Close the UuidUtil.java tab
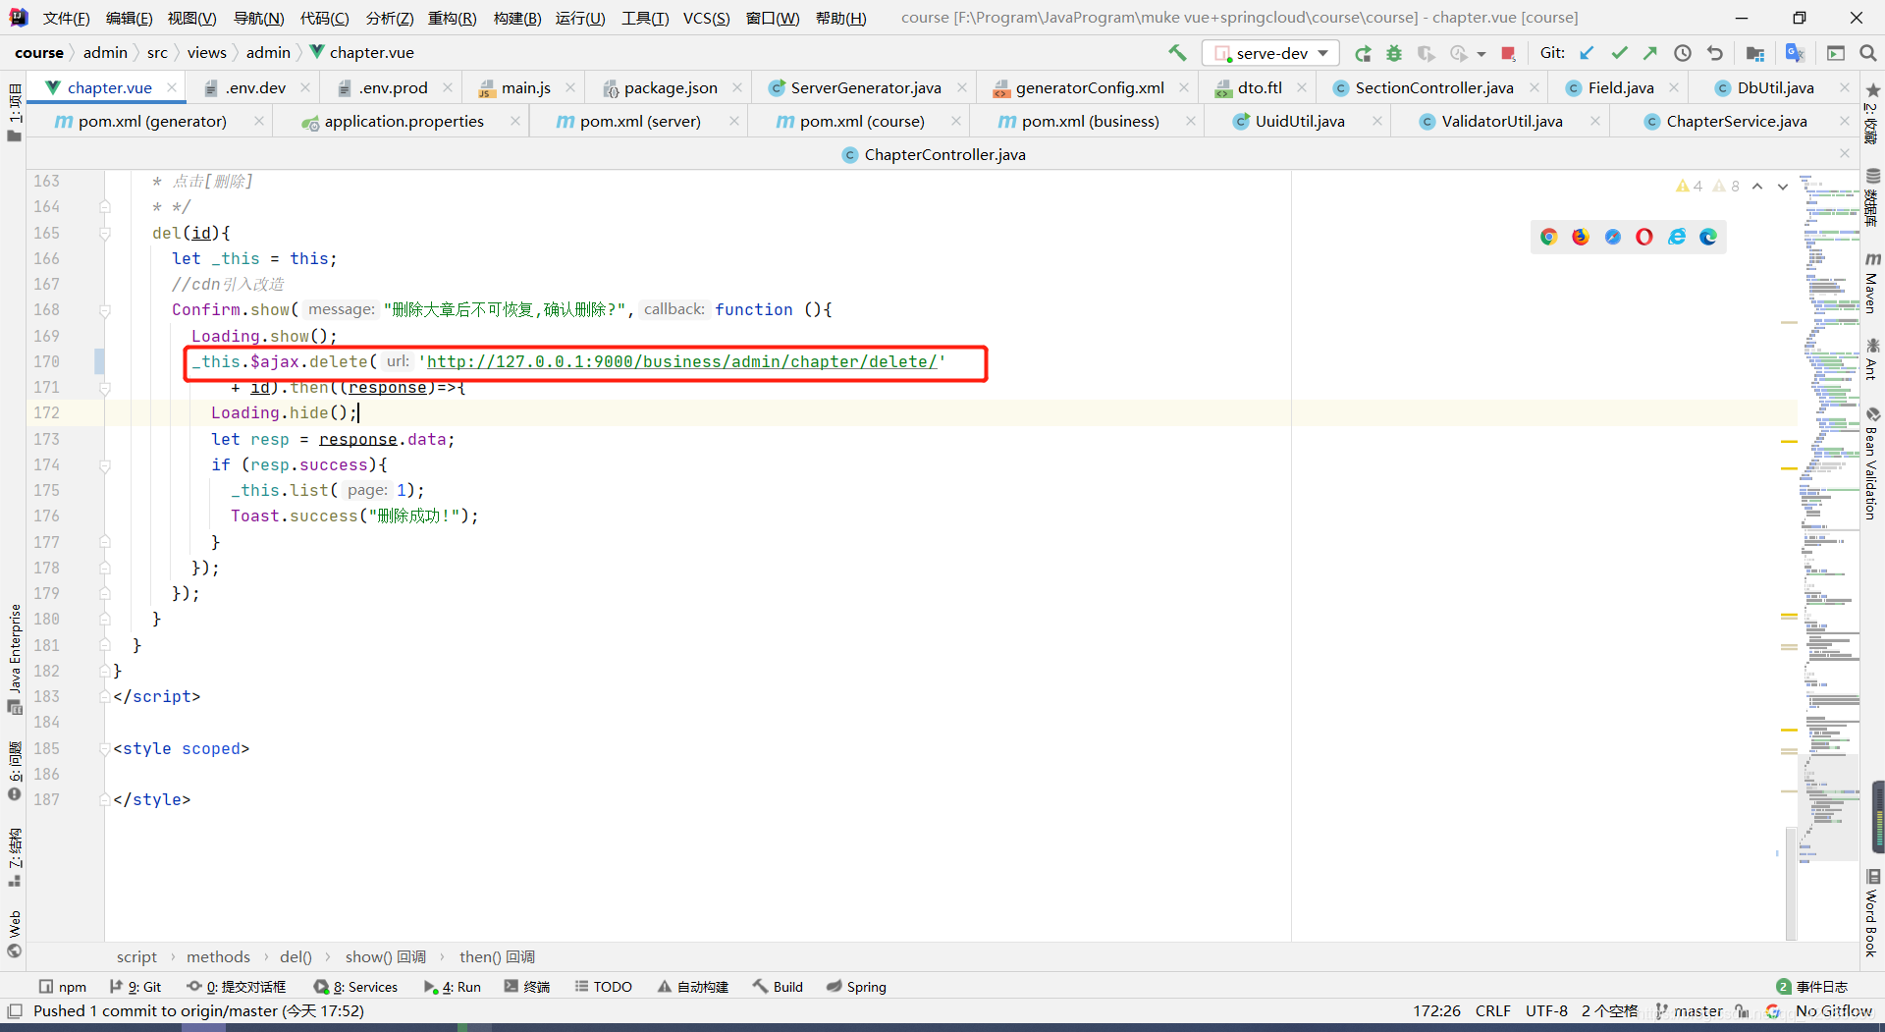The height and width of the screenshot is (1032, 1885). [1376, 121]
